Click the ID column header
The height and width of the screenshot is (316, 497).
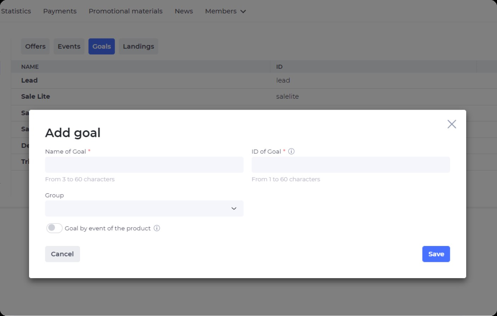click(x=279, y=67)
